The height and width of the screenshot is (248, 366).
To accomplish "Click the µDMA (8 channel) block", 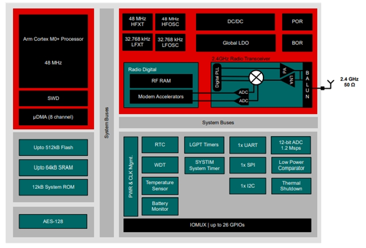I will click(x=53, y=117).
